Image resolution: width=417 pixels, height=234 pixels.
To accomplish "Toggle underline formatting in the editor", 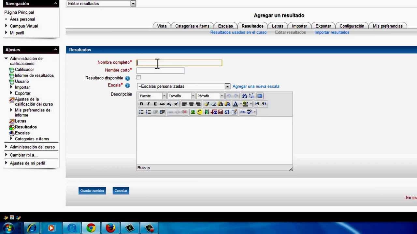I will coord(155,104).
